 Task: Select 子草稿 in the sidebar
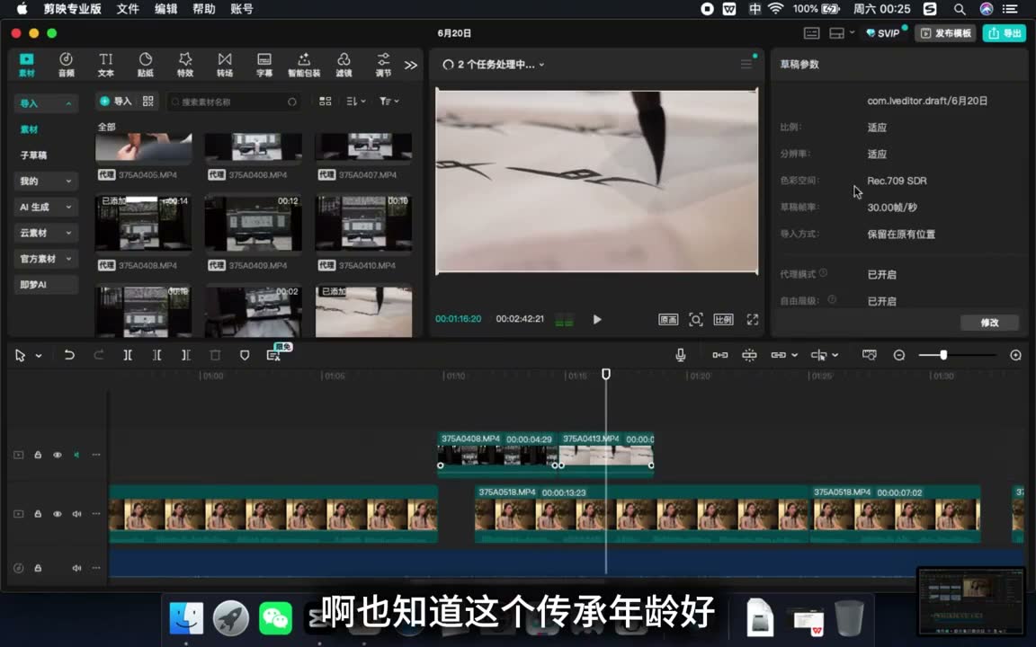[33, 155]
